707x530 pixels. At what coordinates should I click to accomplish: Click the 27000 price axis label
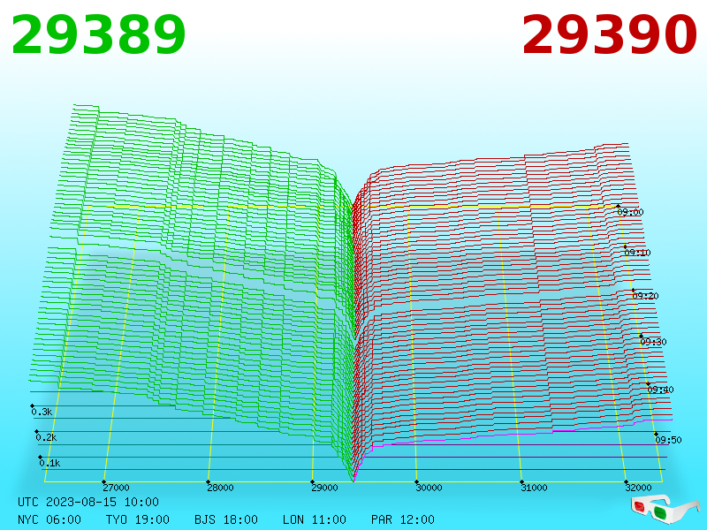click(116, 488)
